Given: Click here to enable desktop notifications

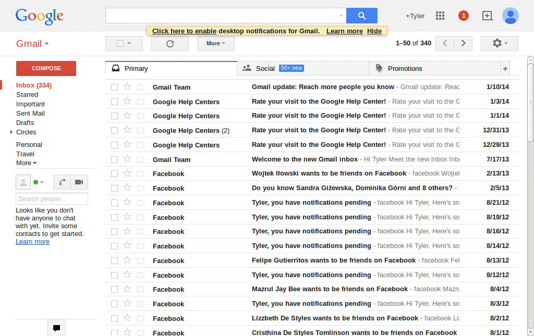Looking at the screenshot, I should point(184,31).
